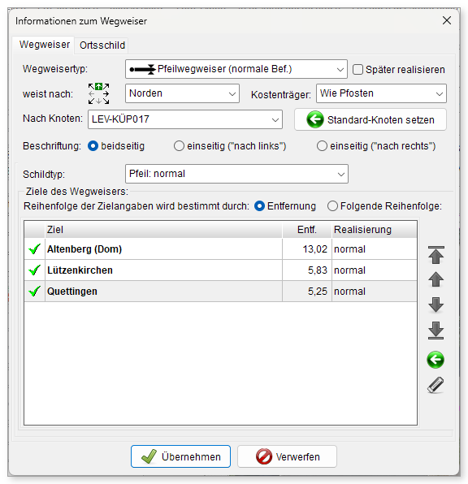Screen dimensions: 468x484
Task: Click the Übernehmen button
Action: (180, 456)
